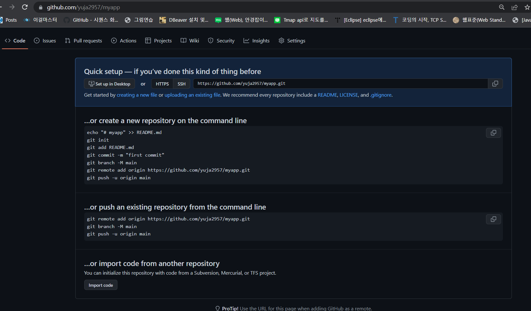Open the browser zoom magnifier icon
Viewport: 531px width, 311px height.
502,7
